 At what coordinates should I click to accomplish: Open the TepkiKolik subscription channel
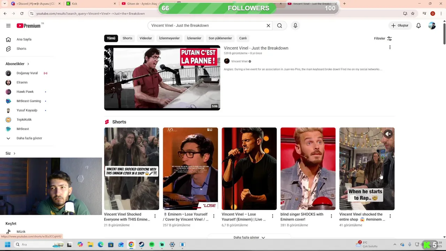tap(24, 120)
